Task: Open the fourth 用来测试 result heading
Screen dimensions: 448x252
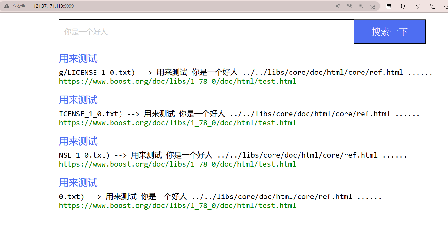Action: click(x=78, y=183)
